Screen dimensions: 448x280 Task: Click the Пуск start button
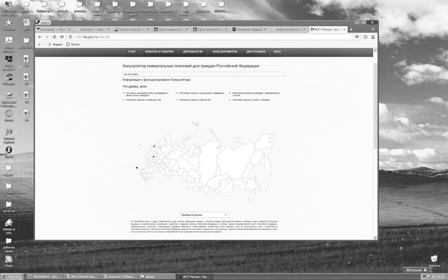11,276
